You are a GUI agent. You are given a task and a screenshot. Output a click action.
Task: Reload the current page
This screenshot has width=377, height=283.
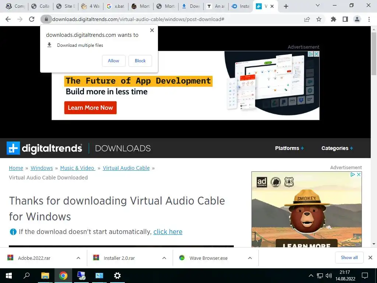pos(32,19)
